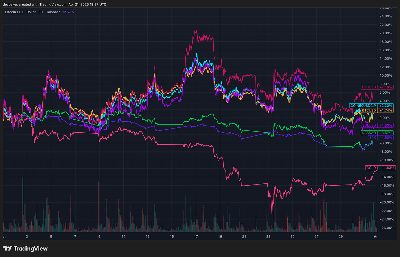Select the SOLUSD series label
400x257 pixels.
coord(369,125)
